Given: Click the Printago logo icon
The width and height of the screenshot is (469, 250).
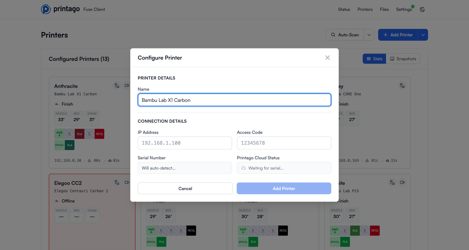Looking at the screenshot, I should click(x=46, y=9).
